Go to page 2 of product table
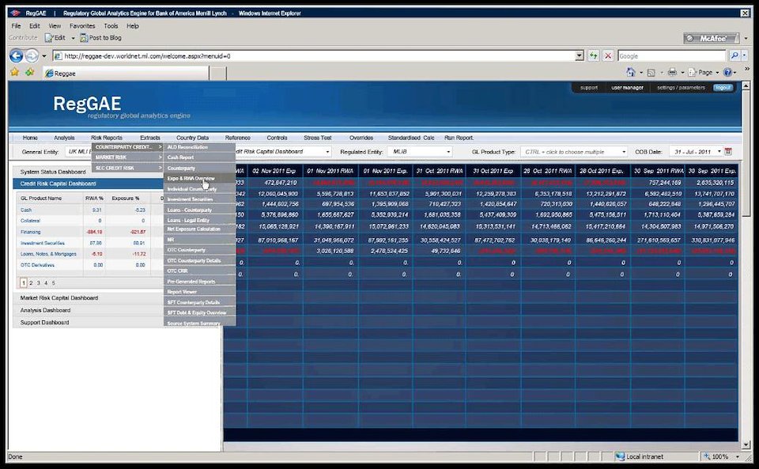The image size is (759, 469). tap(31, 282)
